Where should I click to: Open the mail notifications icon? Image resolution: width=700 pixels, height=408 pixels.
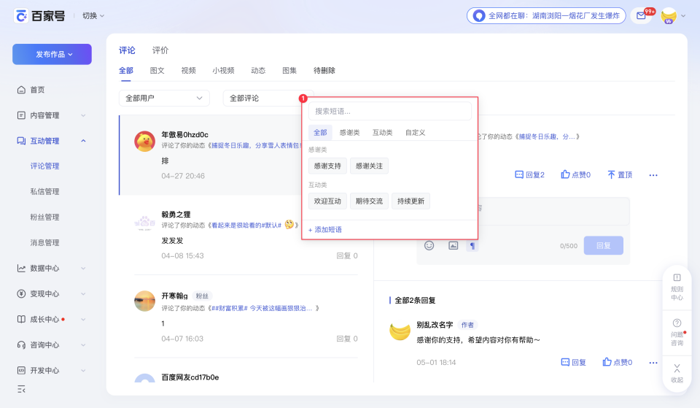point(642,16)
